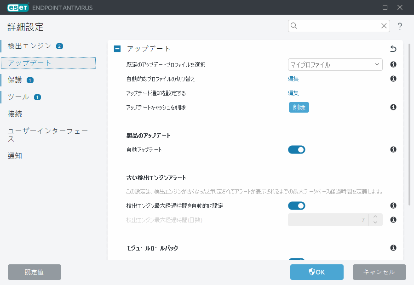
Task: Open the info tooltip next to マイプロファイル dropdown
Action: (x=393, y=64)
